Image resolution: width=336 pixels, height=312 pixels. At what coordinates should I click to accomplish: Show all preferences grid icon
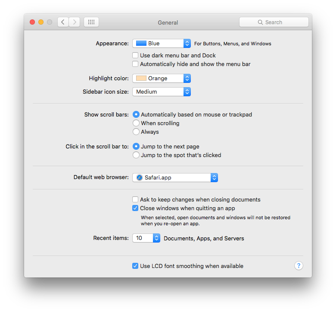tap(91, 22)
